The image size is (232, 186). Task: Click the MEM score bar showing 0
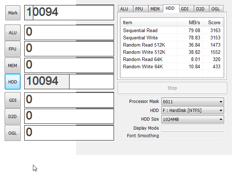(69, 65)
